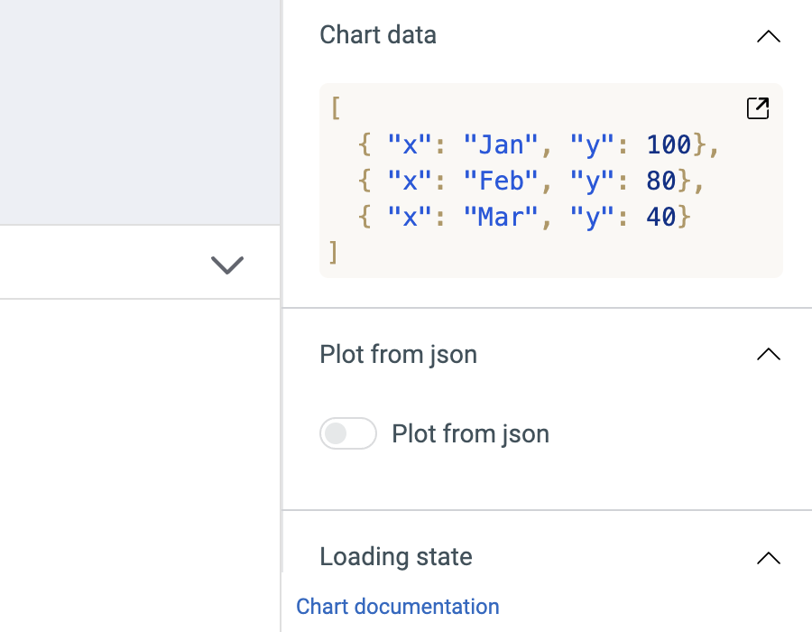Click the Loading state section heading
812x632 pixels.
(x=395, y=557)
